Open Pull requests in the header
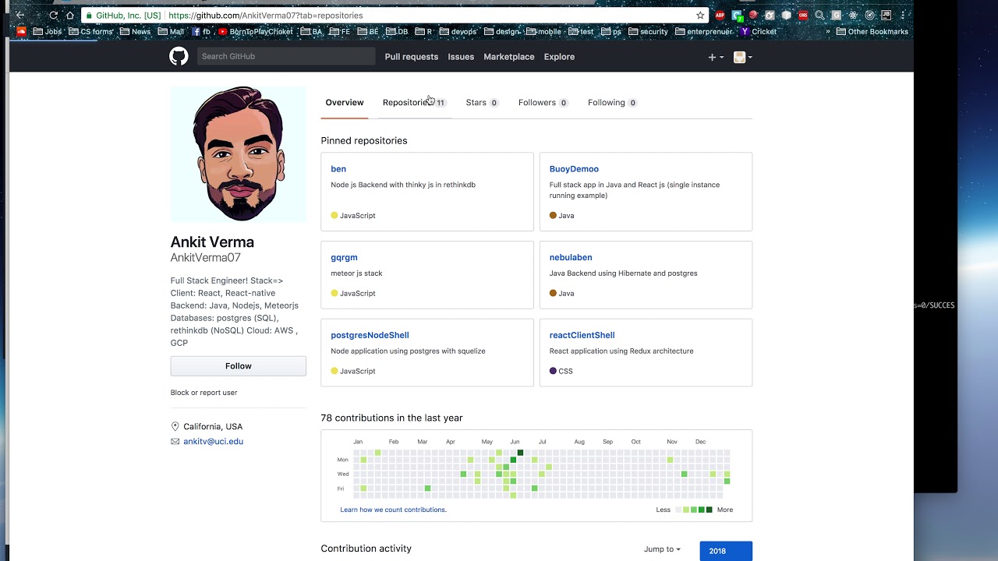This screenshot has width=998, height=561. point(411,57)
